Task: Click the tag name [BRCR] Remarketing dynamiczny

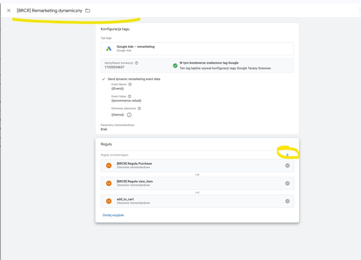Action: pyautogui.click(x=49, y=11)
